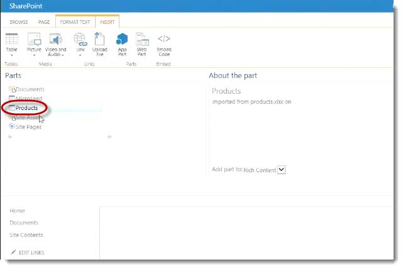Click inside the page content editing area
403x269 pixels.
tap(246, 233)
